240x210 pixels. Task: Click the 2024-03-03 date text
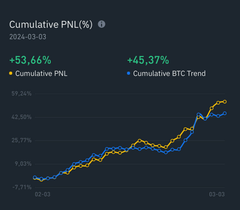pyautogui.click(x=28, y=37)
